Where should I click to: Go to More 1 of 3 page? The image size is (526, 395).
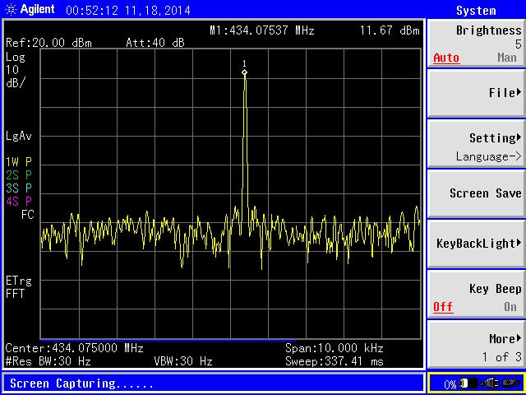[476, 346]
